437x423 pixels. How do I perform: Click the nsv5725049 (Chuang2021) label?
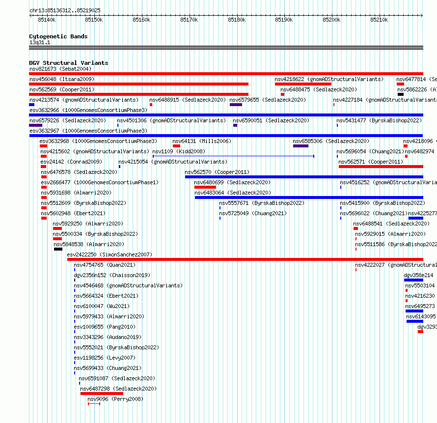(x=253, y=213)
